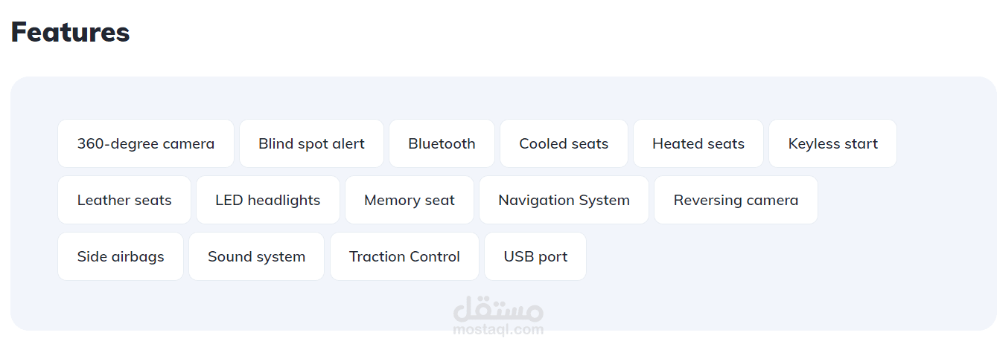997x344 pixels.
Task: Select the LED headlights tag
Action: 267,200
